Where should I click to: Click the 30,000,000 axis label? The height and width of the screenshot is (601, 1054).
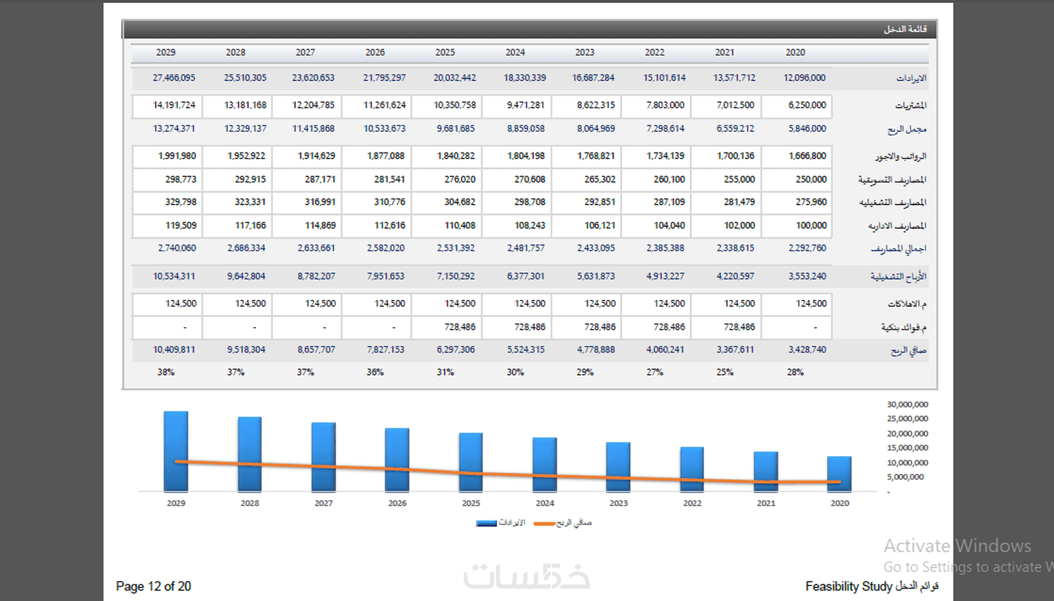pyautogui.click(x=907, y=405)
